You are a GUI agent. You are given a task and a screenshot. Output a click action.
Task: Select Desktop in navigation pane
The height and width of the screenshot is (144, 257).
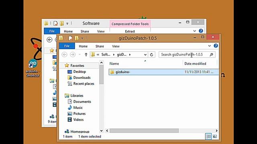(80, 72)
